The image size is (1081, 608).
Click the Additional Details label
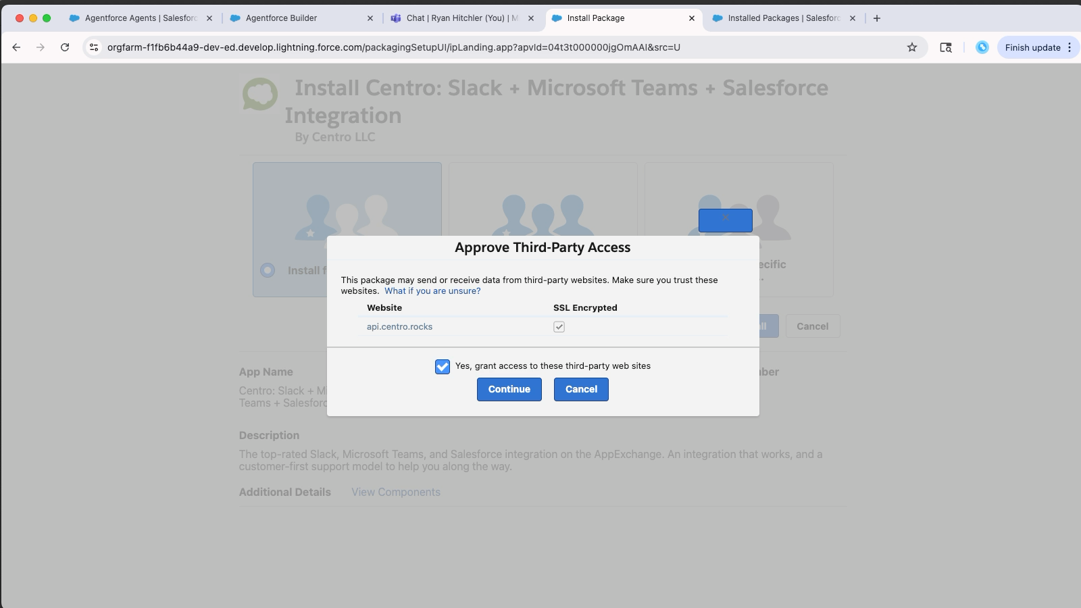pyautogui.click(x=285, y=492)
